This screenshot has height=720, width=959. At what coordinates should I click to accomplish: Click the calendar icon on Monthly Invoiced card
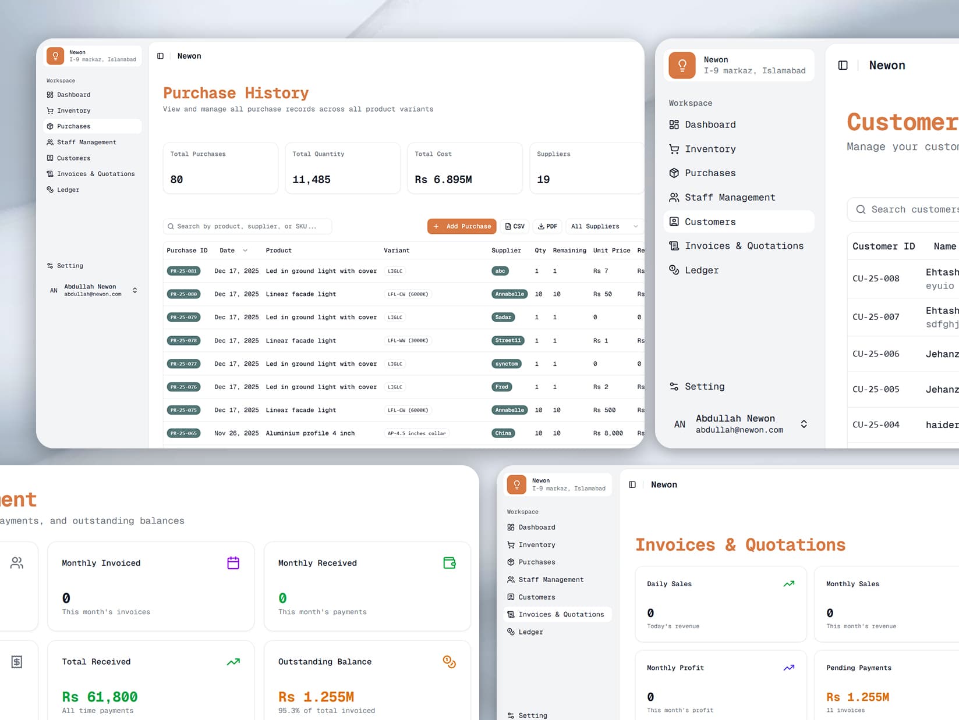click(233, 562)
